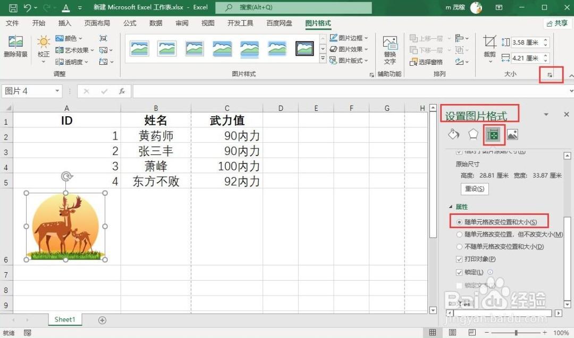The image size is (574, 338).
Task: Switch to Effects pentagon icon in pane
Action: [x=473, y=134]
